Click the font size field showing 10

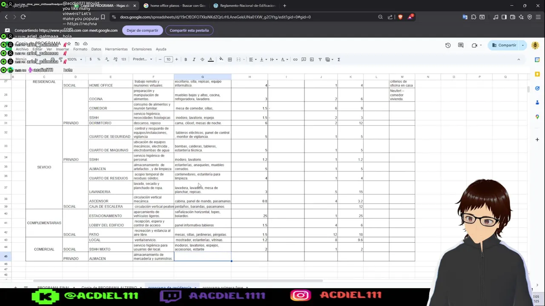pyautogui.click(x=168, y=59)
